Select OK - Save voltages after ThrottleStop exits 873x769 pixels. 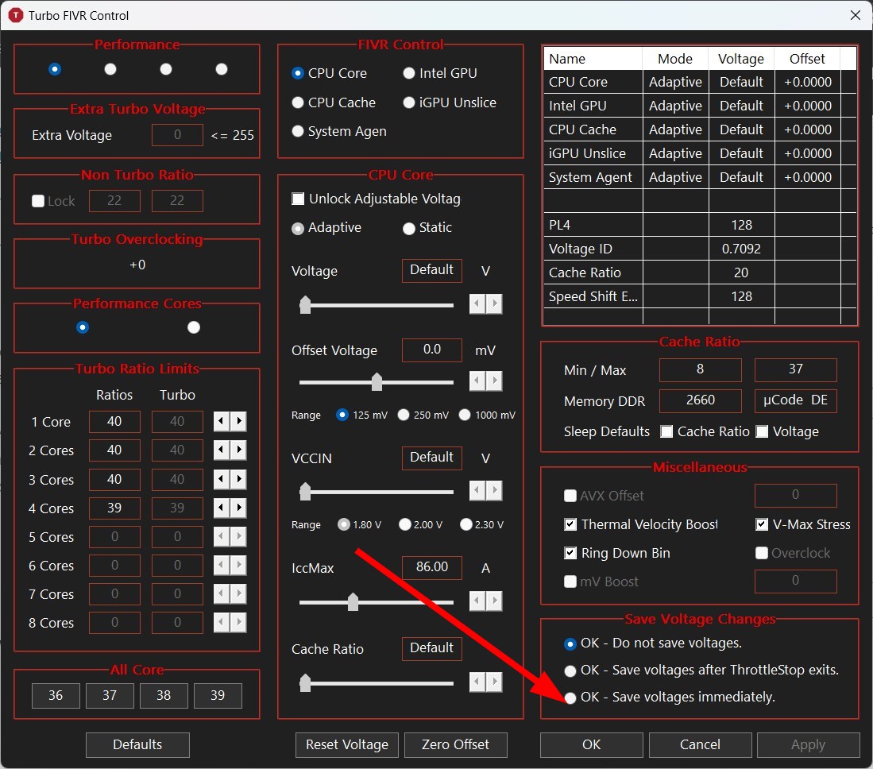570,671
